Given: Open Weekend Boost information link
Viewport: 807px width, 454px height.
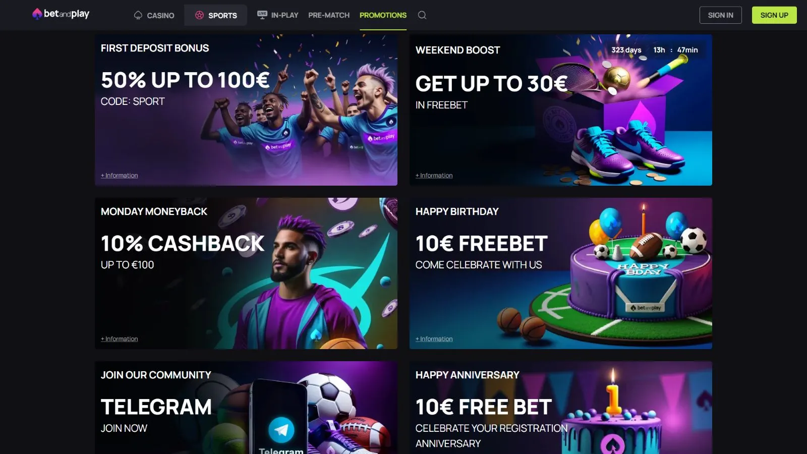Looking at the screenshot, I should coord(434,176).
